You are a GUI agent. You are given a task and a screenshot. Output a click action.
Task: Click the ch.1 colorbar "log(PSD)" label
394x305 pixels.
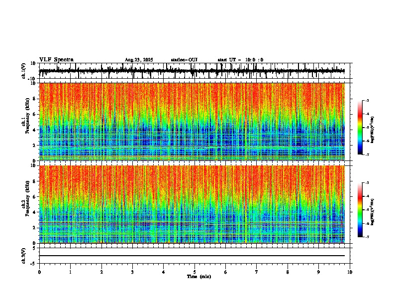[x=372, y=130]
